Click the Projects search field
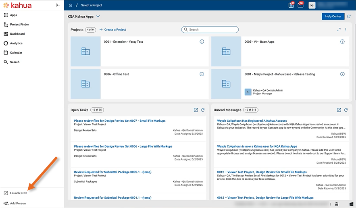356x208 pixels. point(210,30)
